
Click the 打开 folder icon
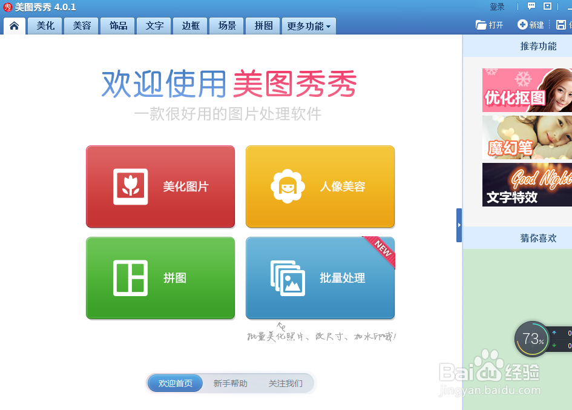click(x=481, y=25)
